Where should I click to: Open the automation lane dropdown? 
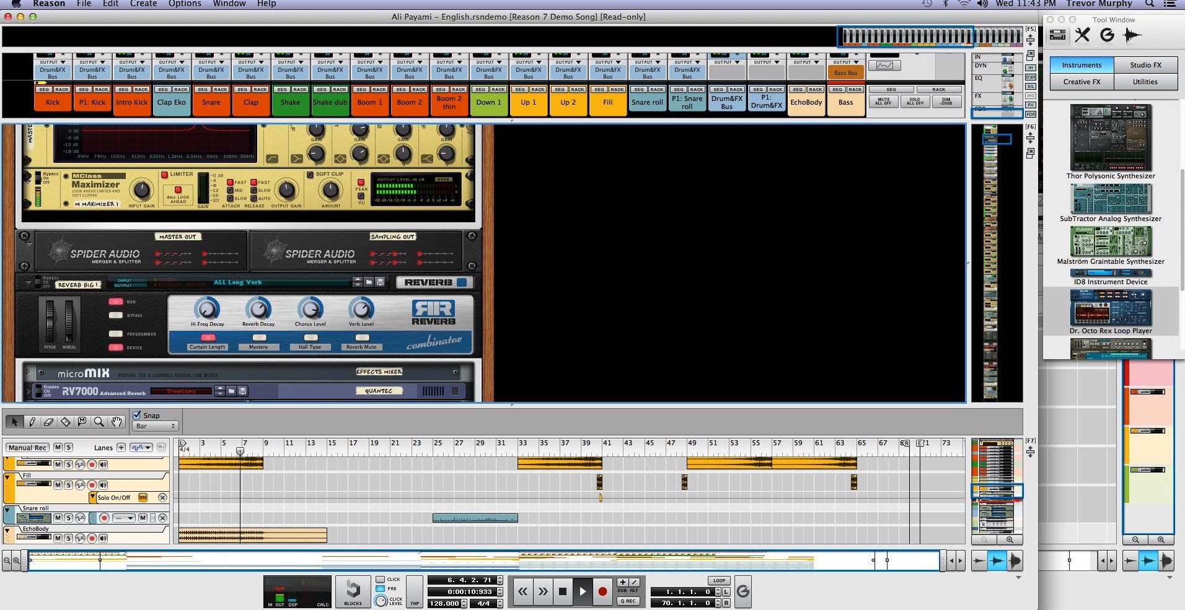[141, 447]
